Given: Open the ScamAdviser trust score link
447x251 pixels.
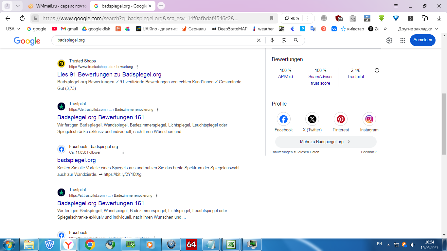Looking at the screenshot, I should coord(320,80).
